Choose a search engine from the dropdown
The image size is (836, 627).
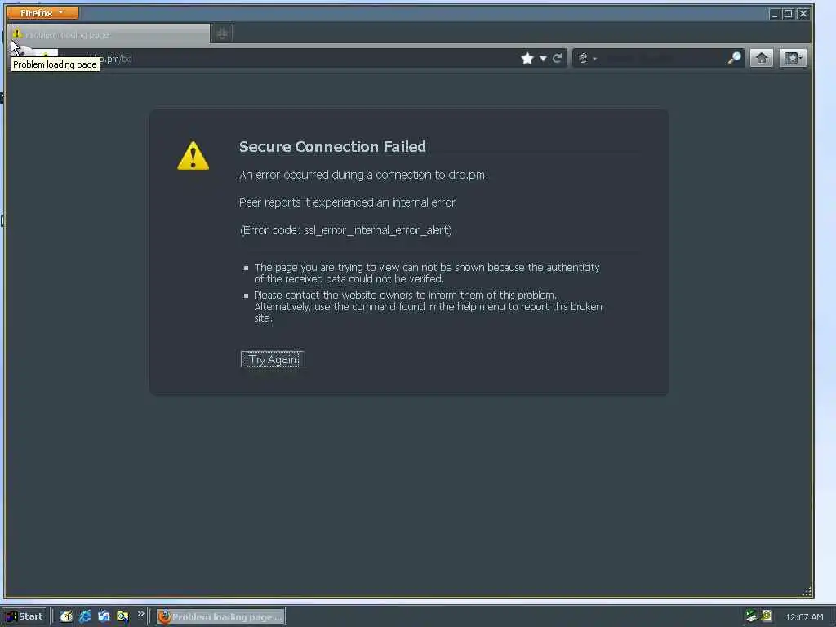click(586, 58)
